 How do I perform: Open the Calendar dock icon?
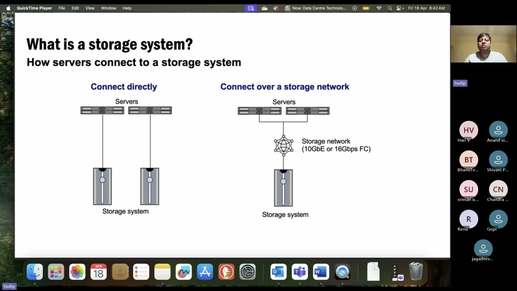99,272
